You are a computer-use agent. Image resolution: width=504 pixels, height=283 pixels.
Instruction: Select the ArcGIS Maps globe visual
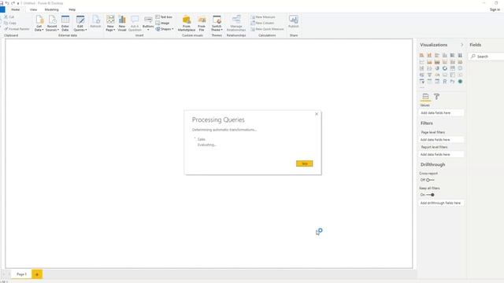click(x=460, y=82)
